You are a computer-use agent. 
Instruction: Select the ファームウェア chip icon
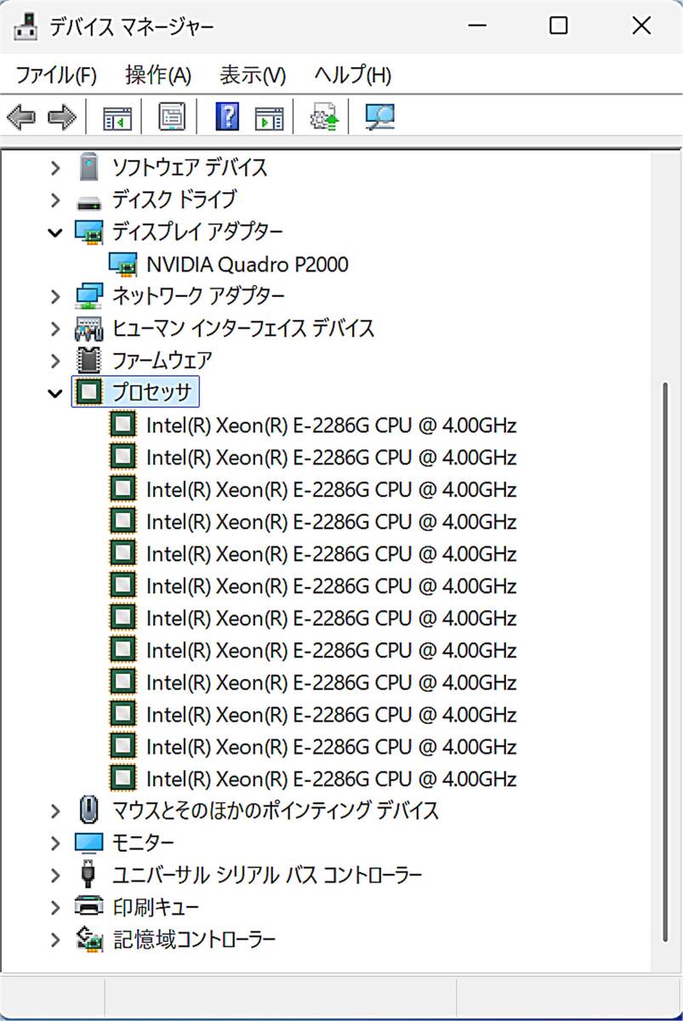click(x=88, y=360)
